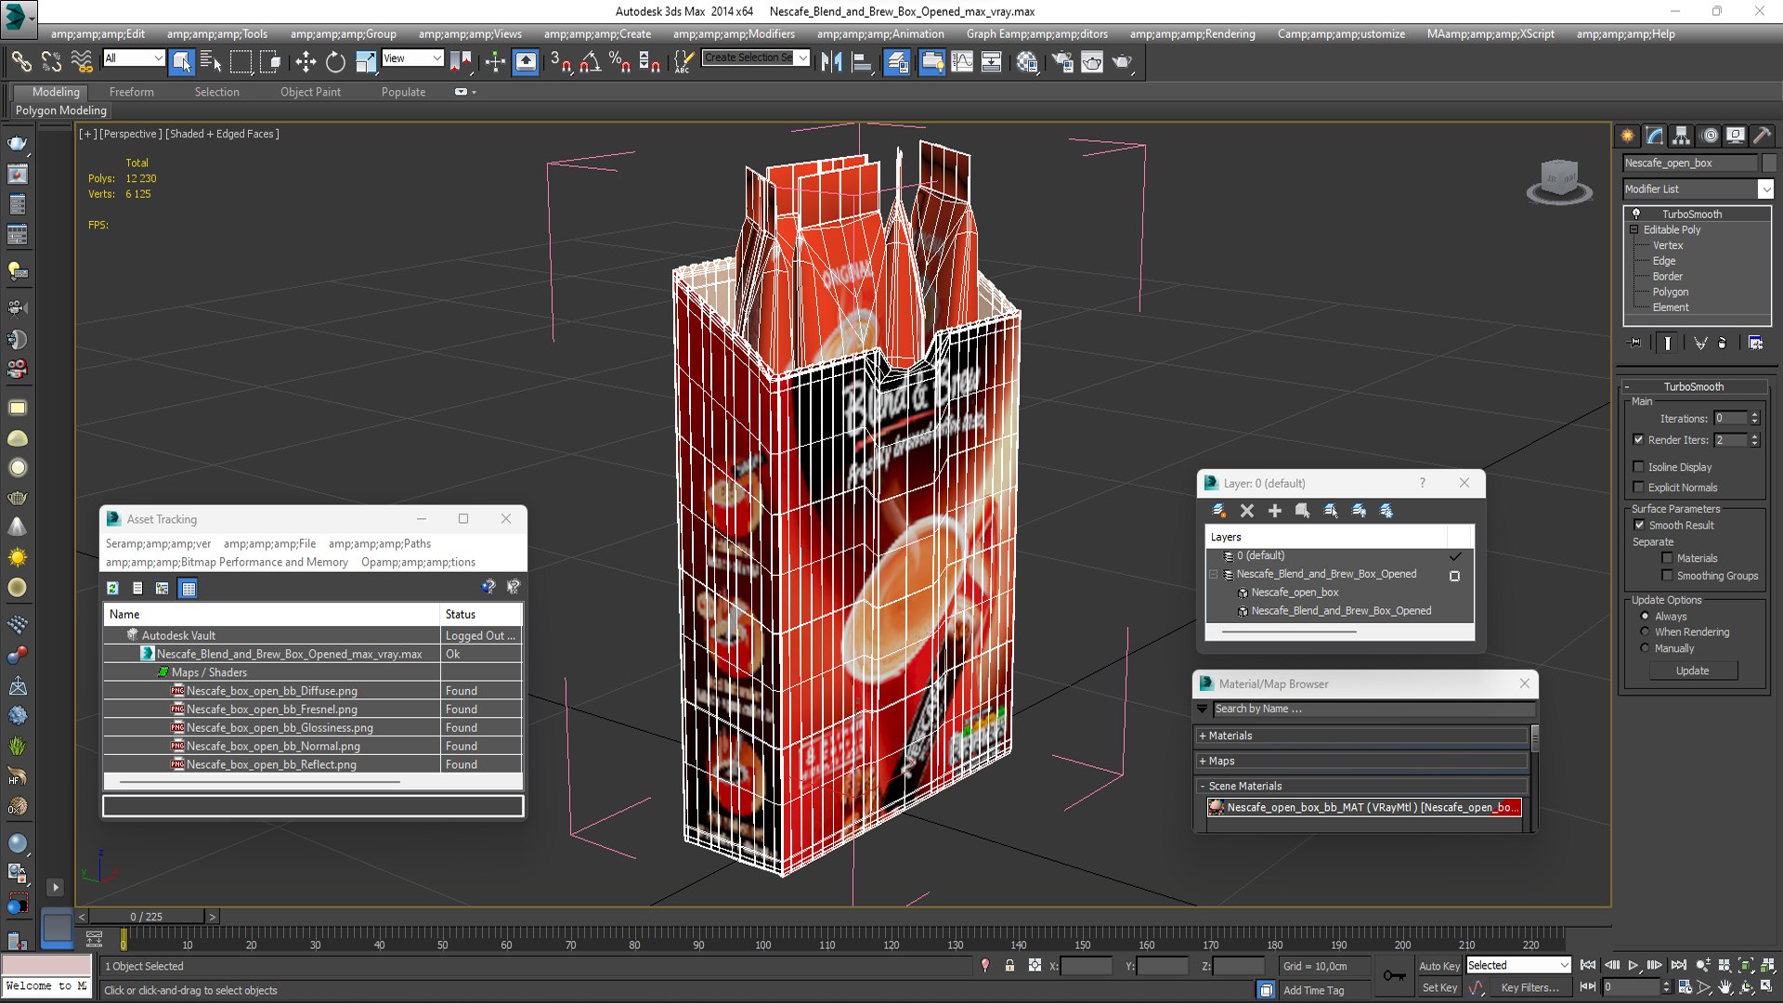
Task: Click the teapot Render Production icon
Action: [x=1122, y=62]
